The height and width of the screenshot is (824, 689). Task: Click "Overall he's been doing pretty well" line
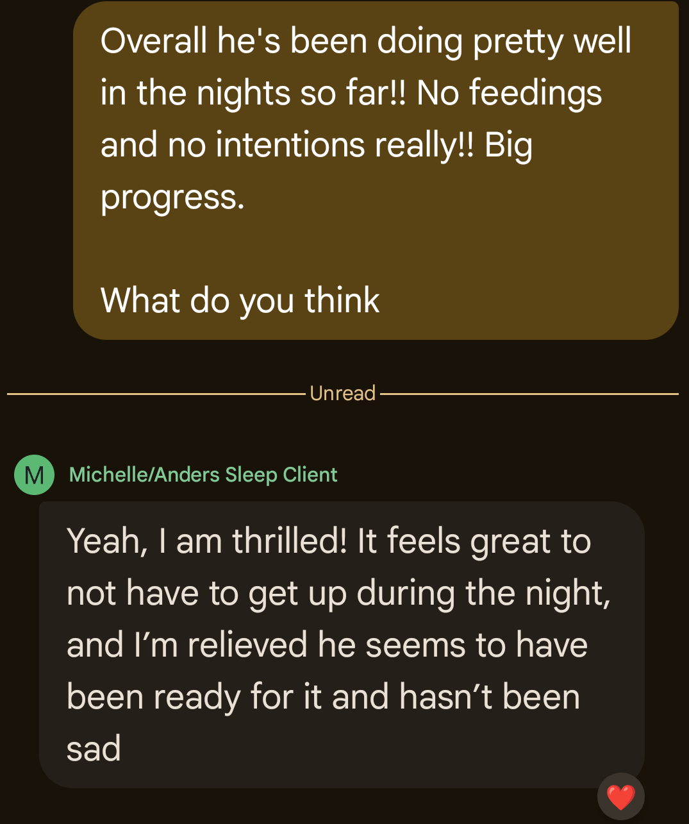(365, 41)
